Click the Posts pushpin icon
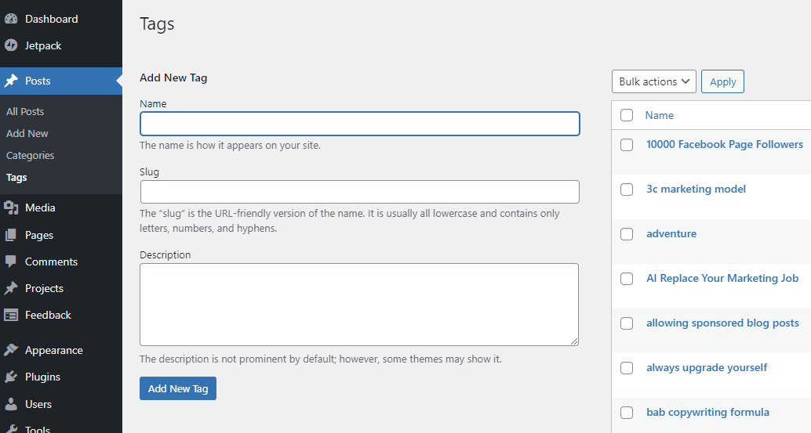Screen dimensions: 811x433 [11, 81]
